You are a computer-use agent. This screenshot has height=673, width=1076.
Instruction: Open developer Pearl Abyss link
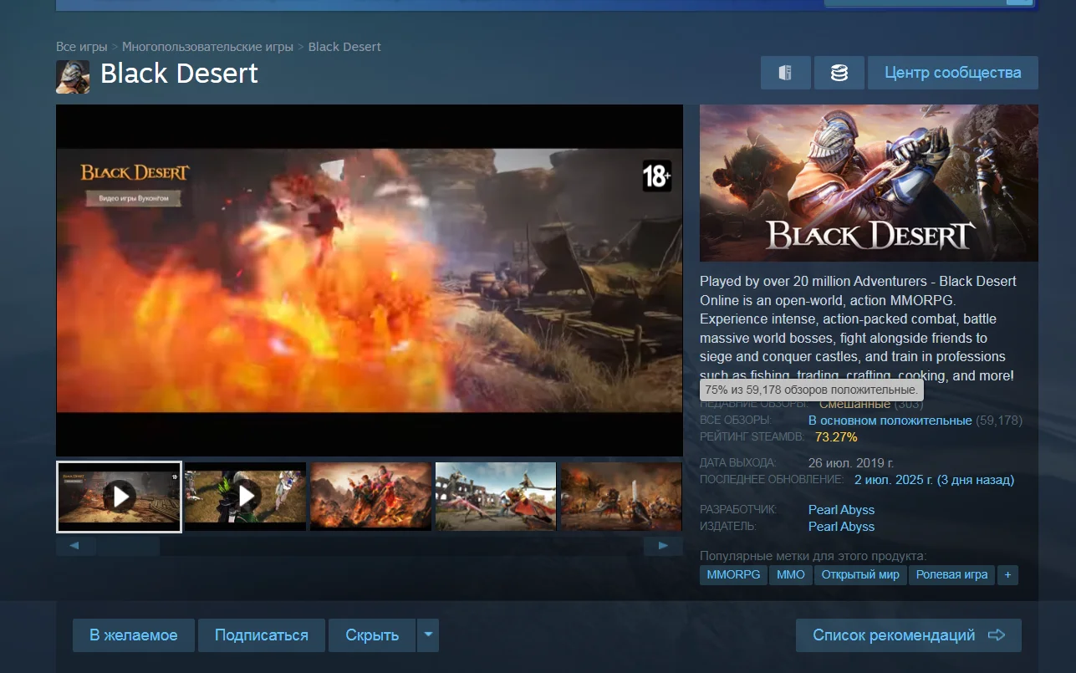(841, 510)
